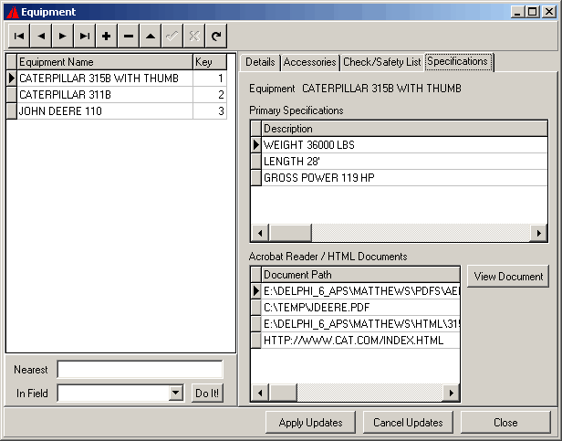Click the Close button at bottom
The image size is (562, 441).
(x=505, y=423)
